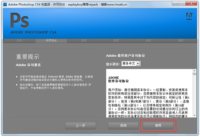This screenshot has width=200, height=137.
Task: Click the license text scroll-down arrow
Action: [194, 115]
